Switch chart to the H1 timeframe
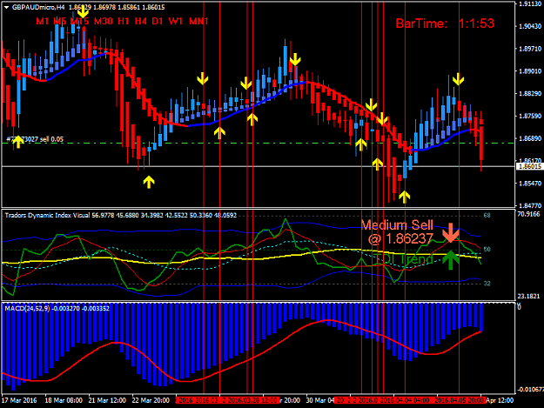The height and width of the screenshot is (408, 544). 124,22
